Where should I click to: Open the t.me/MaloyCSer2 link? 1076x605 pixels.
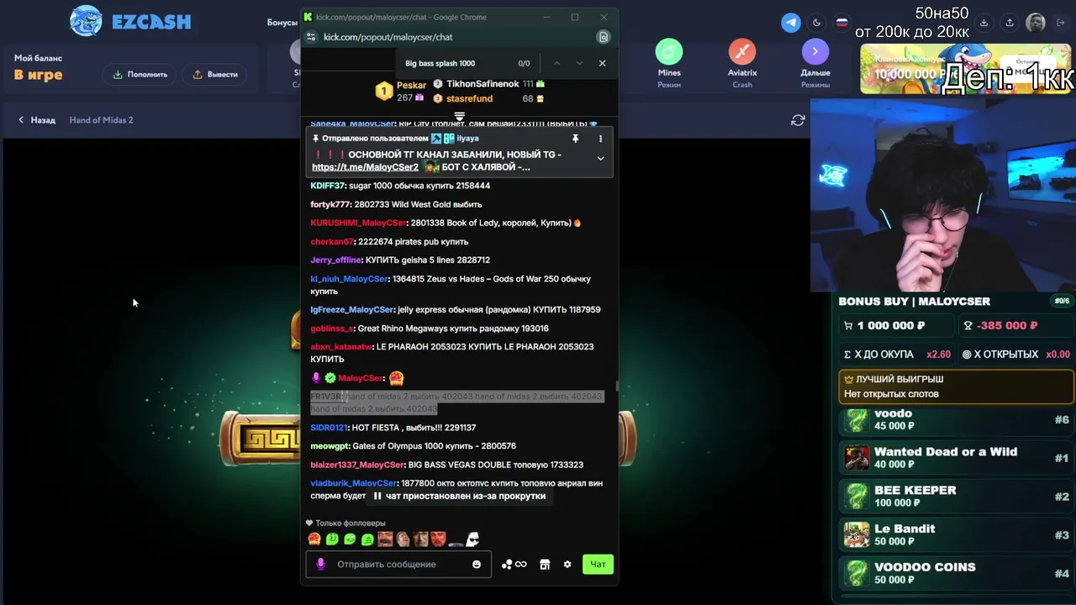coord(365,167)
